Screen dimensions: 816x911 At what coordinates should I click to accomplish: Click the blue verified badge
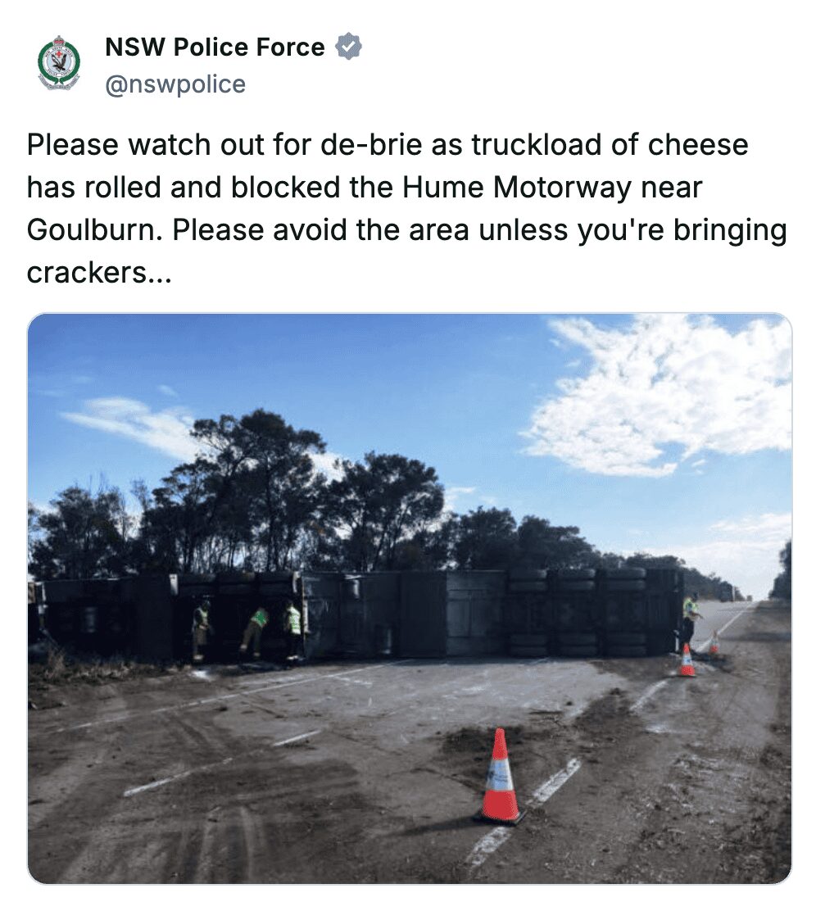point(348,47)
